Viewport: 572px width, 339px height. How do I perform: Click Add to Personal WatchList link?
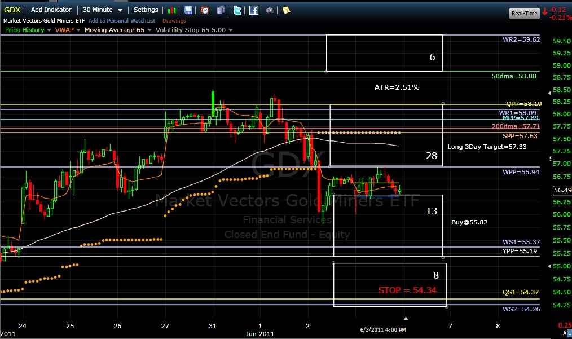click(122, 21)
